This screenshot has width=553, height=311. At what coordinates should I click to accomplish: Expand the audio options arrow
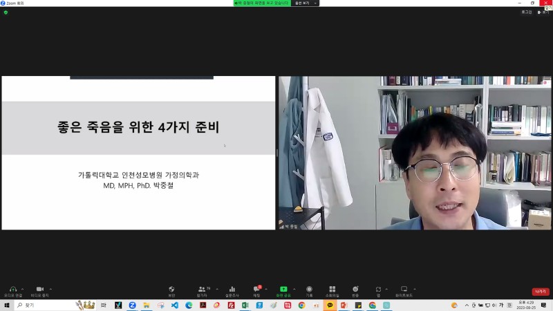click(x=23, y=289)
